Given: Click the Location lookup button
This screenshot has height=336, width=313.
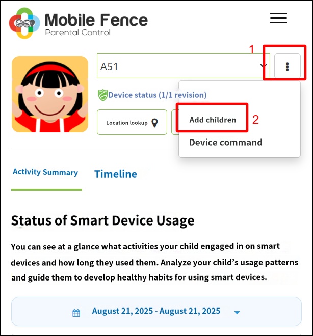Looking at the screenshot, I should [132, 122].
